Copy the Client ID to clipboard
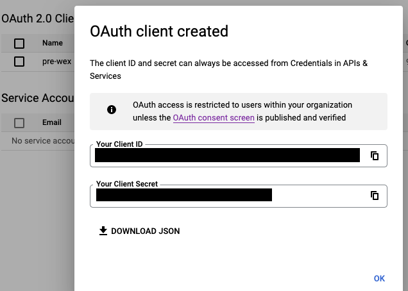408x291 pixels. (x=375, y=156)
